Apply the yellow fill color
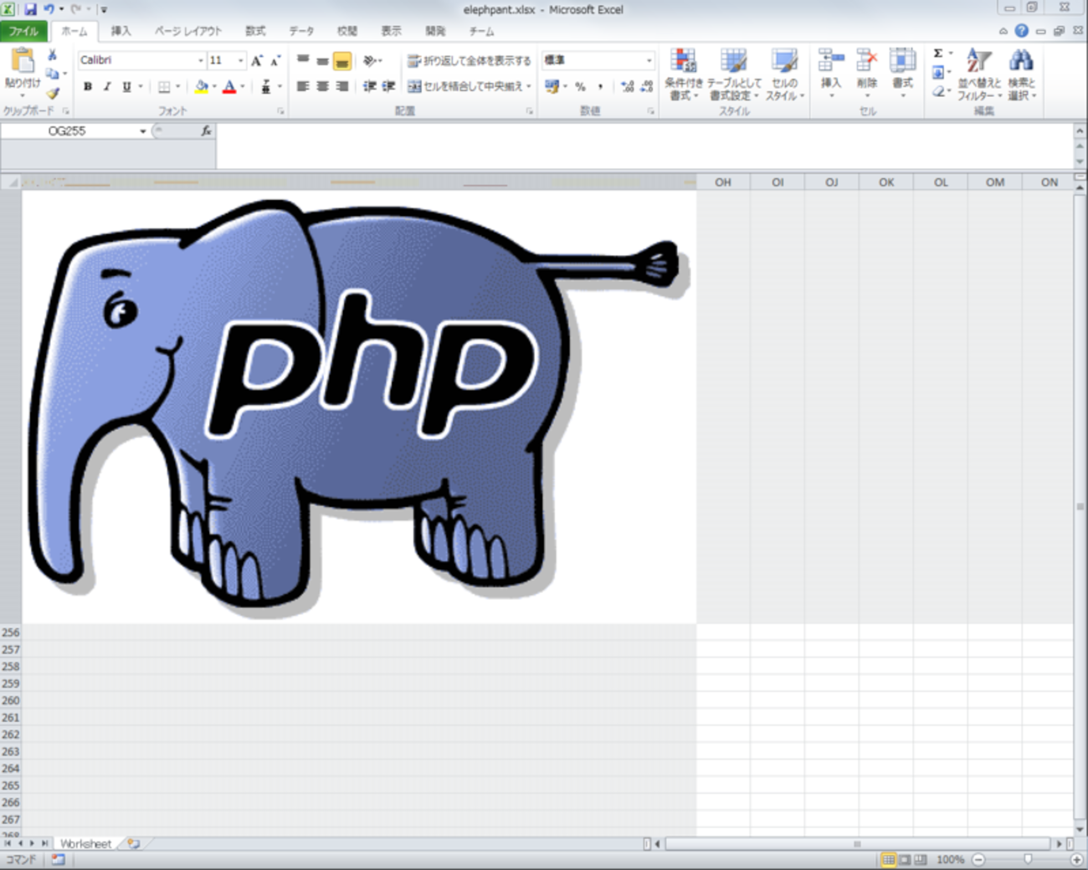Viewport: 1088px width, 870px height. (201, 86)
